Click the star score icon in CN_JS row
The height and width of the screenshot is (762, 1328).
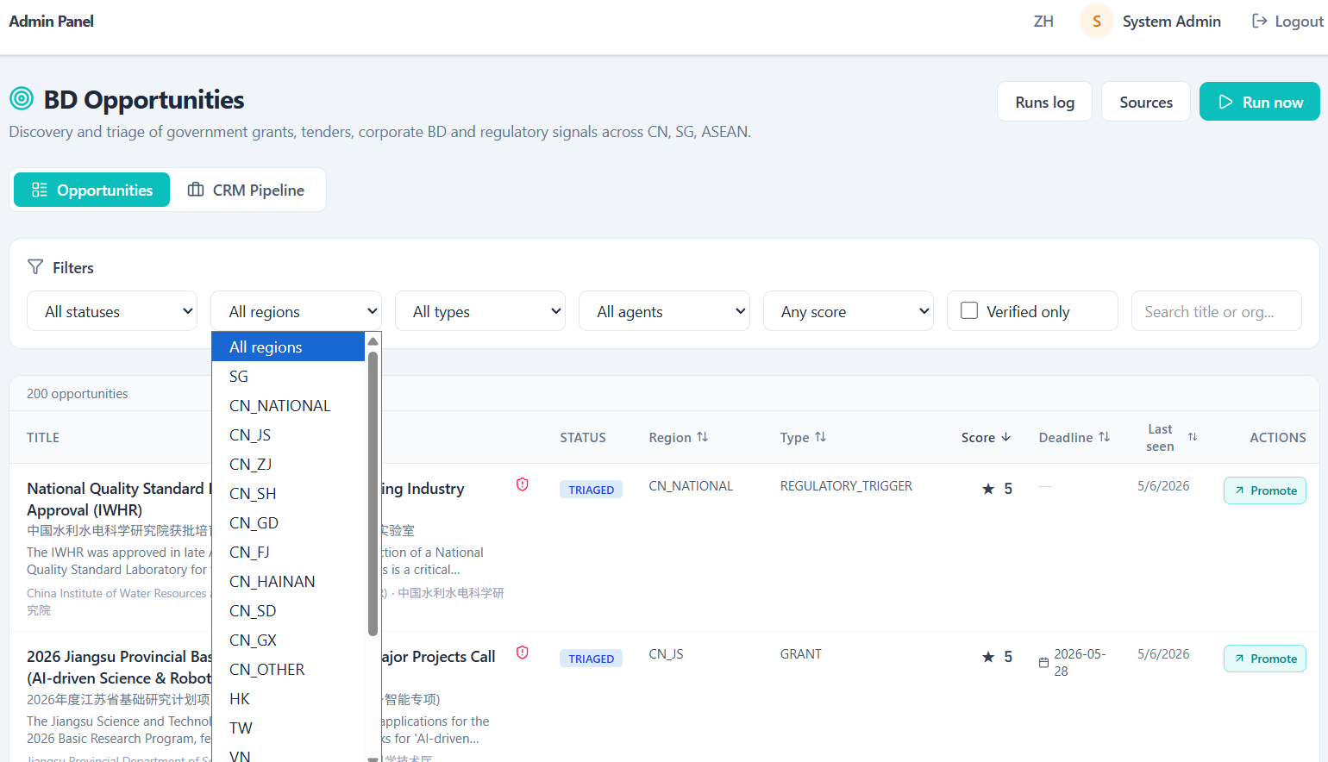click(988, 657)
